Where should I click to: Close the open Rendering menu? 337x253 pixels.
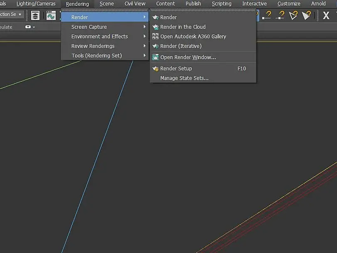[77, 4]
